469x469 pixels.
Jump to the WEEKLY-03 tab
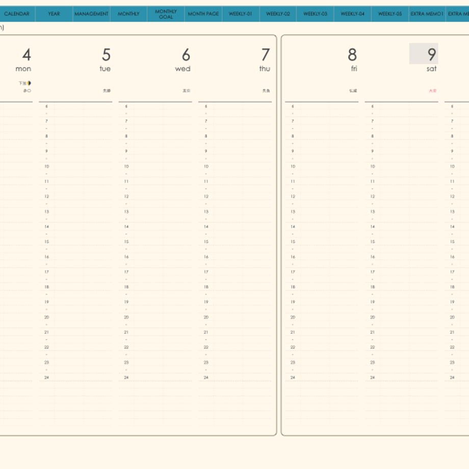tap(315, 14)
